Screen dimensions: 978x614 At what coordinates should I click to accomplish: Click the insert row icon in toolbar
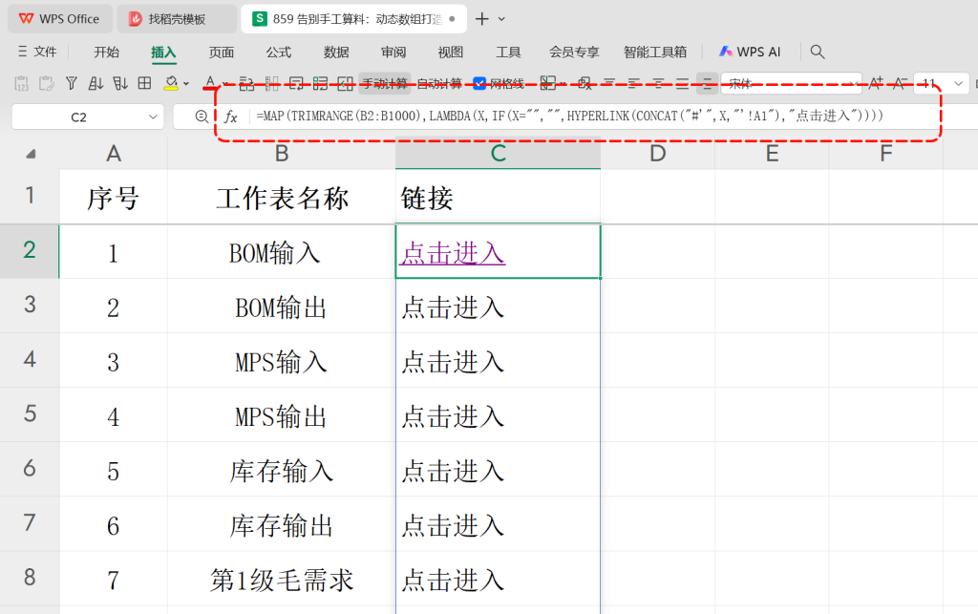tap(246, 83)
